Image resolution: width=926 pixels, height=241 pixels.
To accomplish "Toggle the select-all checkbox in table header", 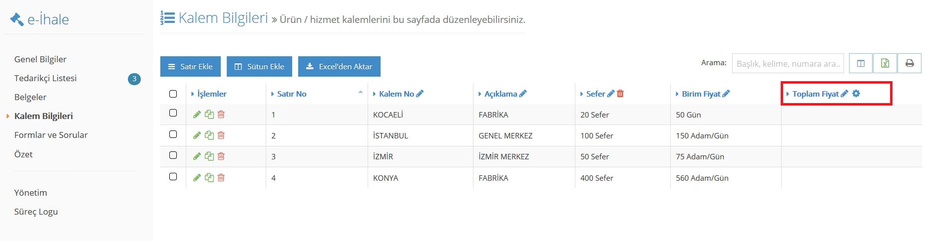I will 173,94.
